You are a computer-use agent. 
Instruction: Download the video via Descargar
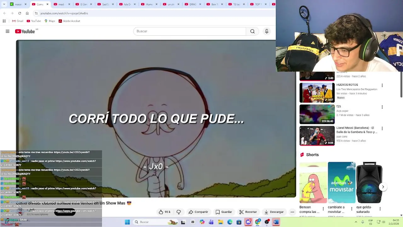[274, 212]
